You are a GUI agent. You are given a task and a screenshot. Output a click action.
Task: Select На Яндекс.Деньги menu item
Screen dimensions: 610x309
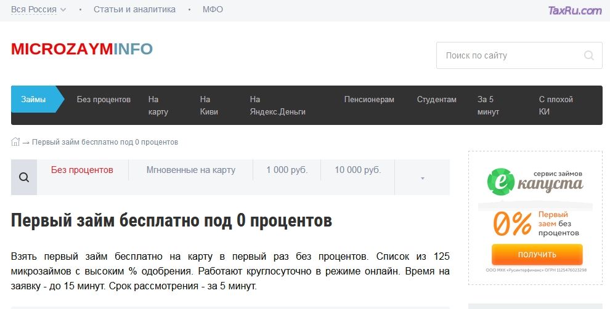277,105
